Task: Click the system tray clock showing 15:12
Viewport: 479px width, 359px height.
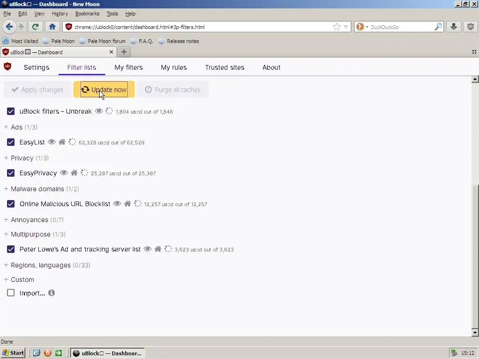Action: click(468, 353)
